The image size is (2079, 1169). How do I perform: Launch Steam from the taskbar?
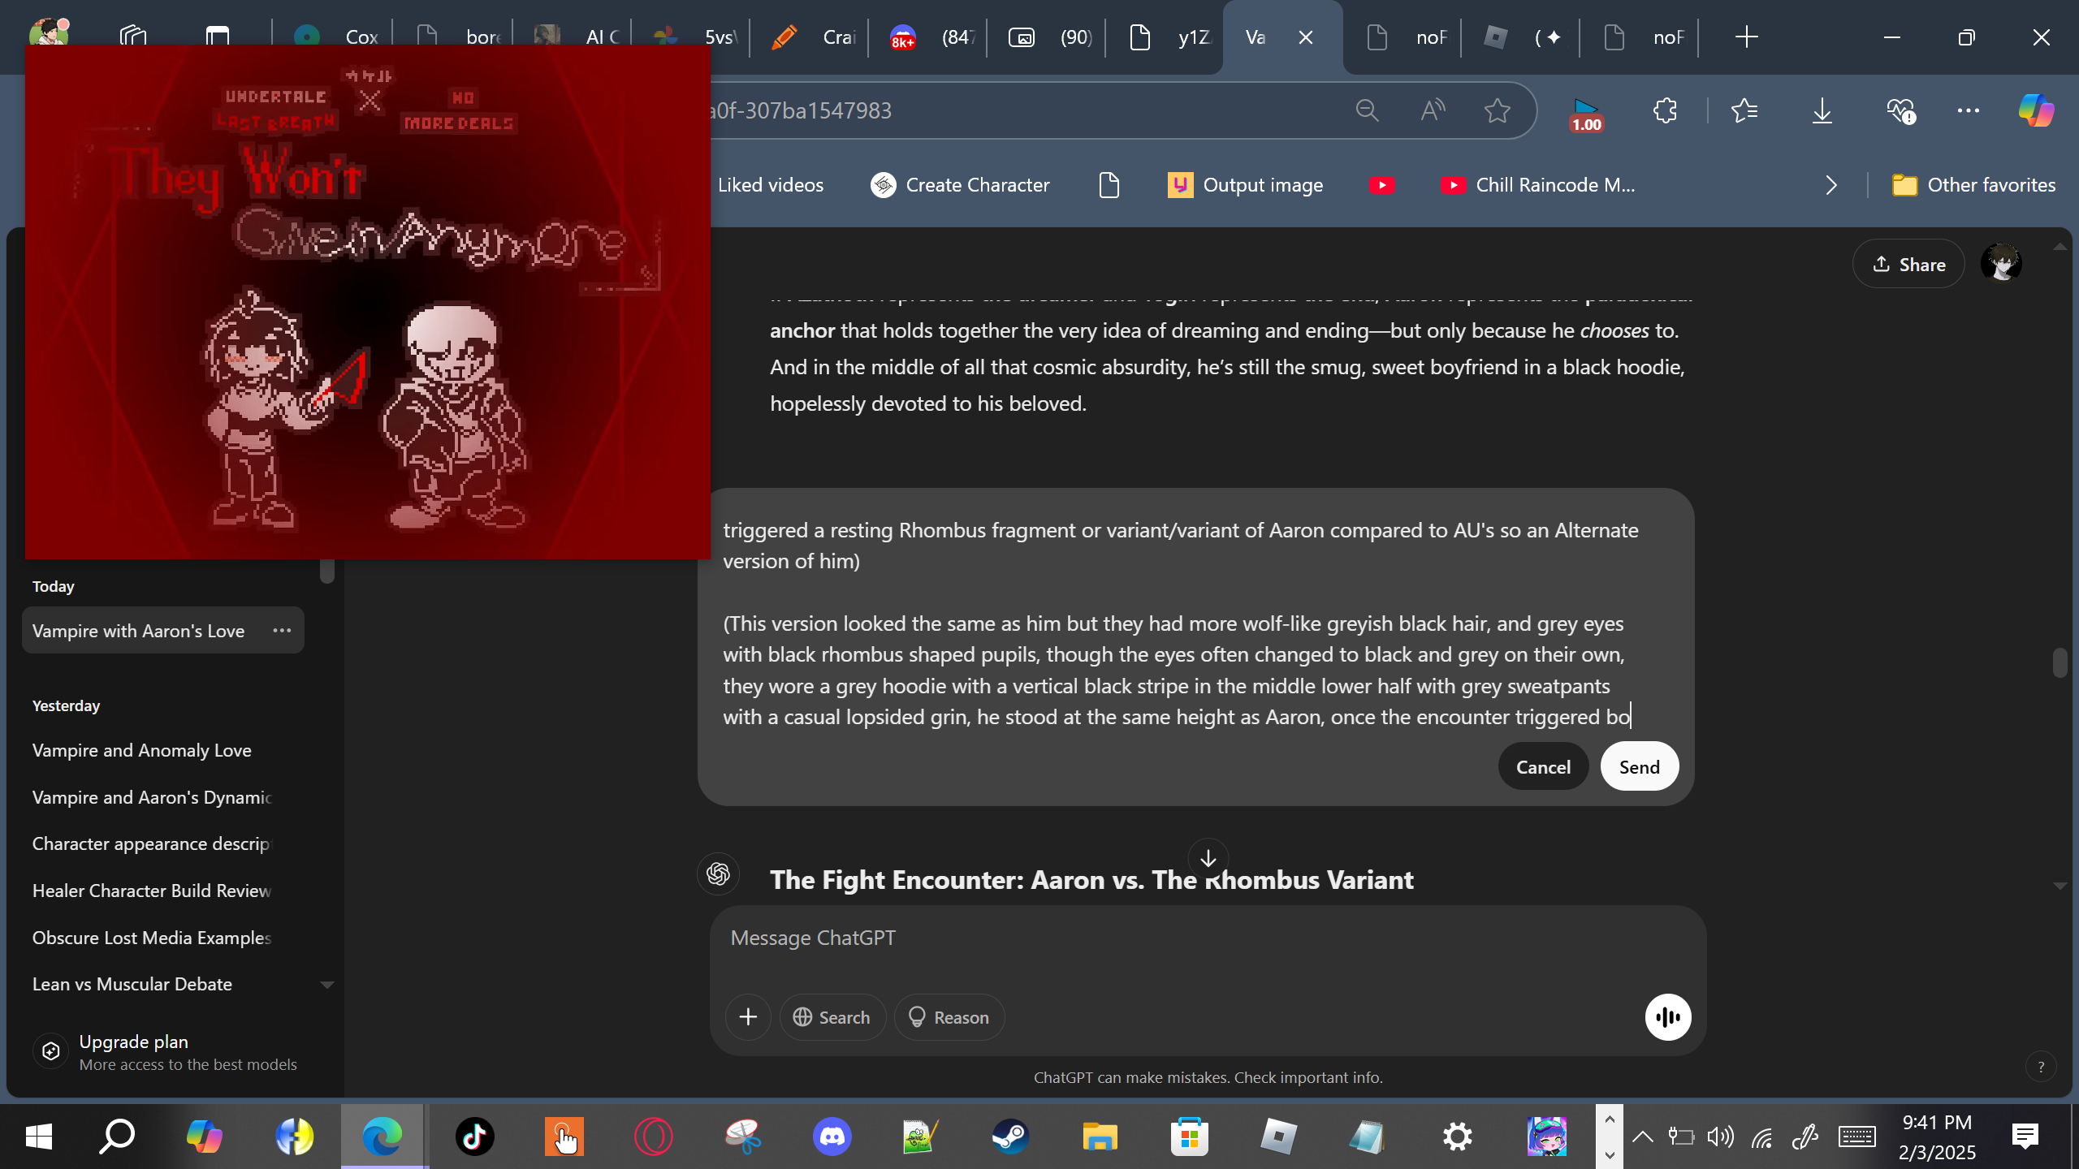[x=1010, y=1137]
